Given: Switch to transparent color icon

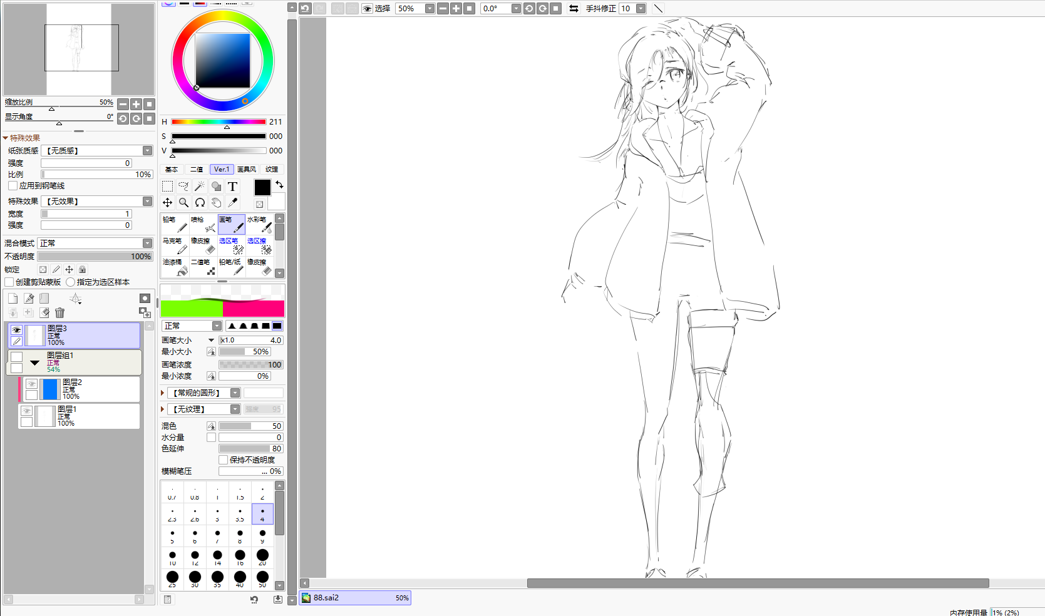Looking at the screenshot, I should click(x=259, y=204).
